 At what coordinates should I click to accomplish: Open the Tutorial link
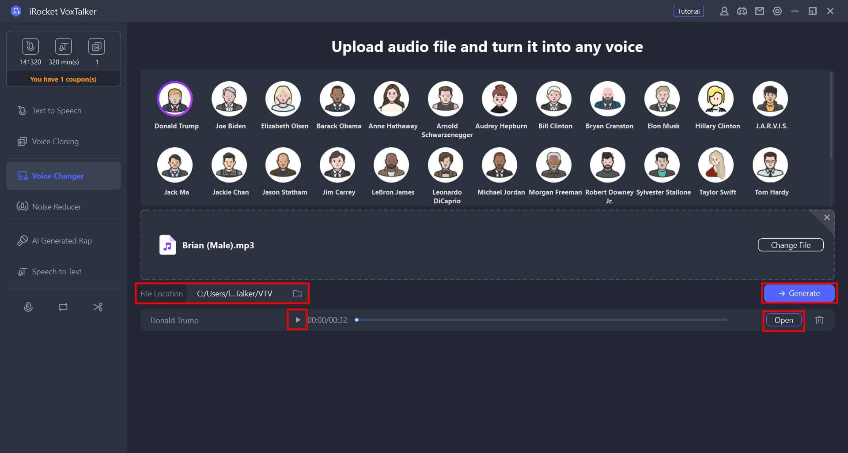click(x=689, y=11)
